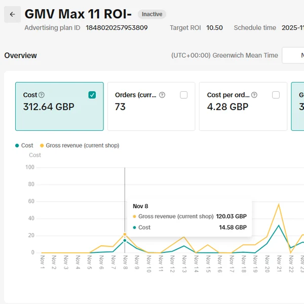The image size is (304, 304).
Task: Select the advertising plan ID 1848020257953809
Action: (117, 28)
